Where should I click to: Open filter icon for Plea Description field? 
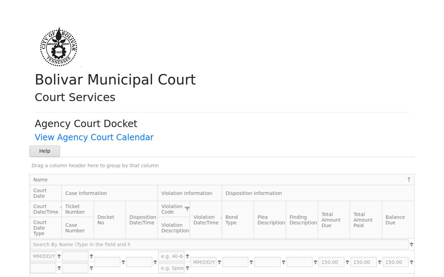283,262
